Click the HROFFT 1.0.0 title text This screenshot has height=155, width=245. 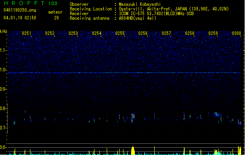[31, 3]
